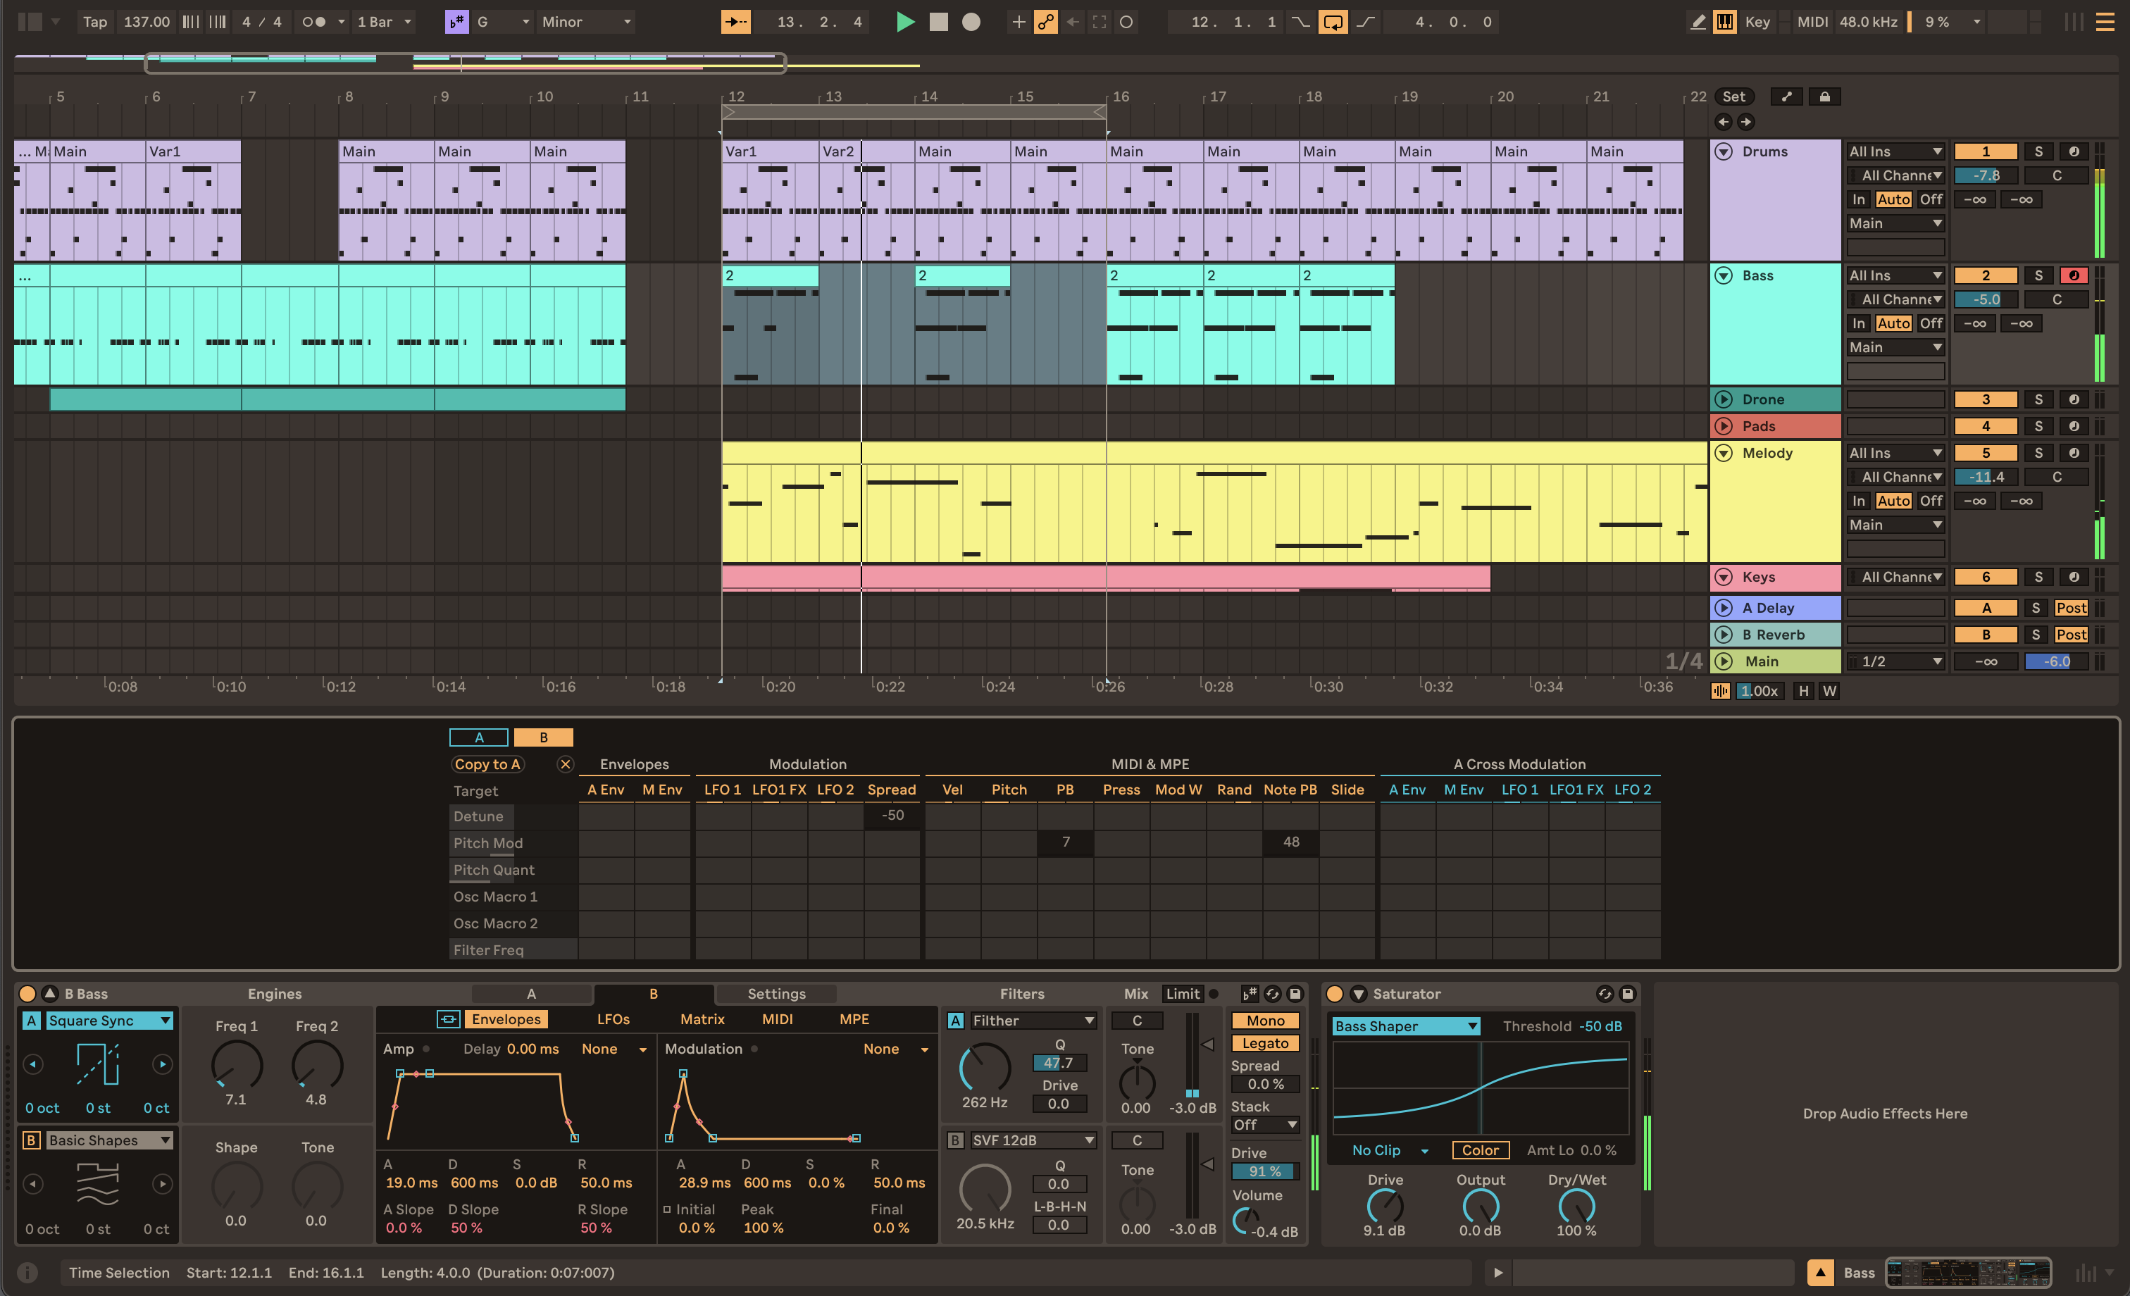Select the Envelopes tab in Bass editor
The image size is (2130, 1296).
[x=505, y=1019]
